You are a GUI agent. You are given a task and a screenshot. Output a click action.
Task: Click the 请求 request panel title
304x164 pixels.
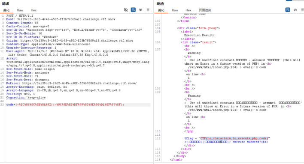pyautogui.click(x=6, y=4)
